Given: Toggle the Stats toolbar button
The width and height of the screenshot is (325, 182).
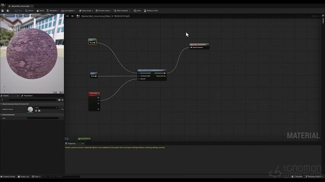Looking at the screenshot, I should click(x=137, y=11).
